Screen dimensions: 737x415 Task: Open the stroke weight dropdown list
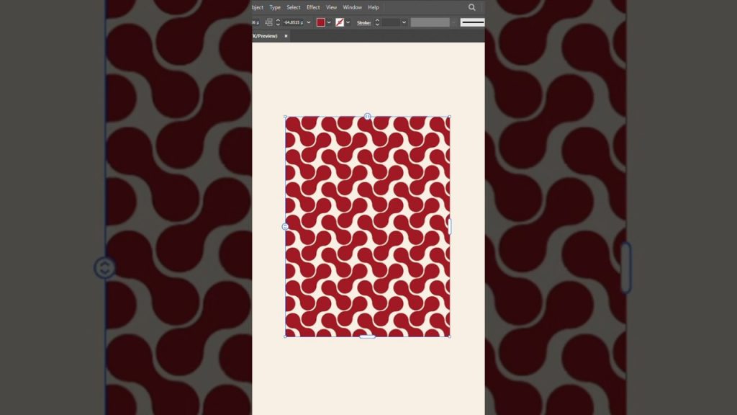click(x=404, y=22)
